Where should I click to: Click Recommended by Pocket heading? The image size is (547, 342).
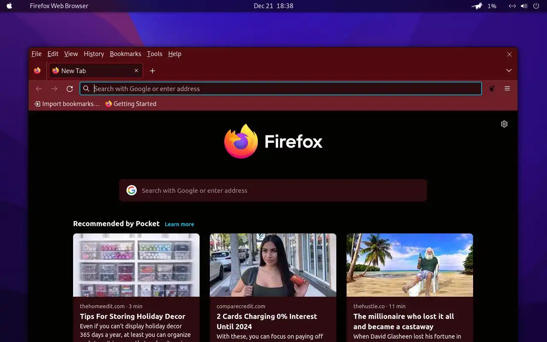point(116,224)
